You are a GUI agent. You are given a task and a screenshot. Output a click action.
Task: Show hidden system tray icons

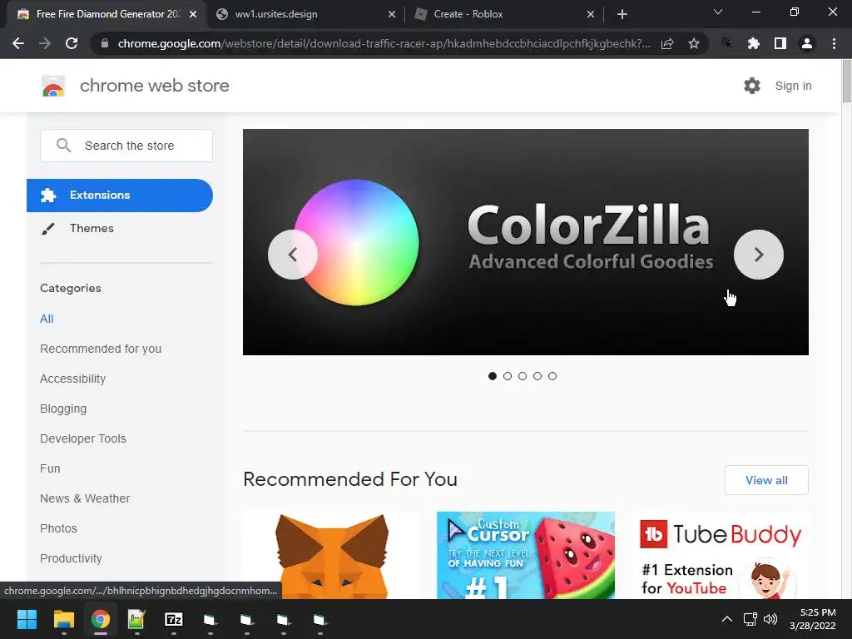click(727, 619)
